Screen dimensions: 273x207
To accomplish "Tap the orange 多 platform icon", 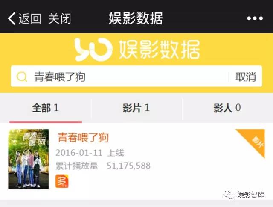I will (x=62, y=181).
